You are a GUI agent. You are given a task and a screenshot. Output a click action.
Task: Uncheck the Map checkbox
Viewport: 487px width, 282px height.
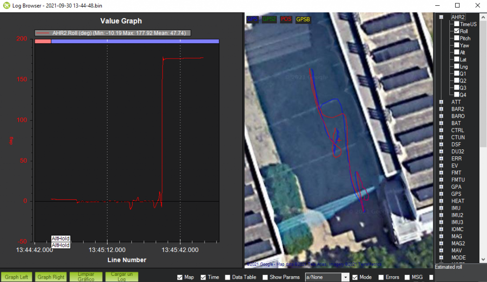[x=180, y=277]
